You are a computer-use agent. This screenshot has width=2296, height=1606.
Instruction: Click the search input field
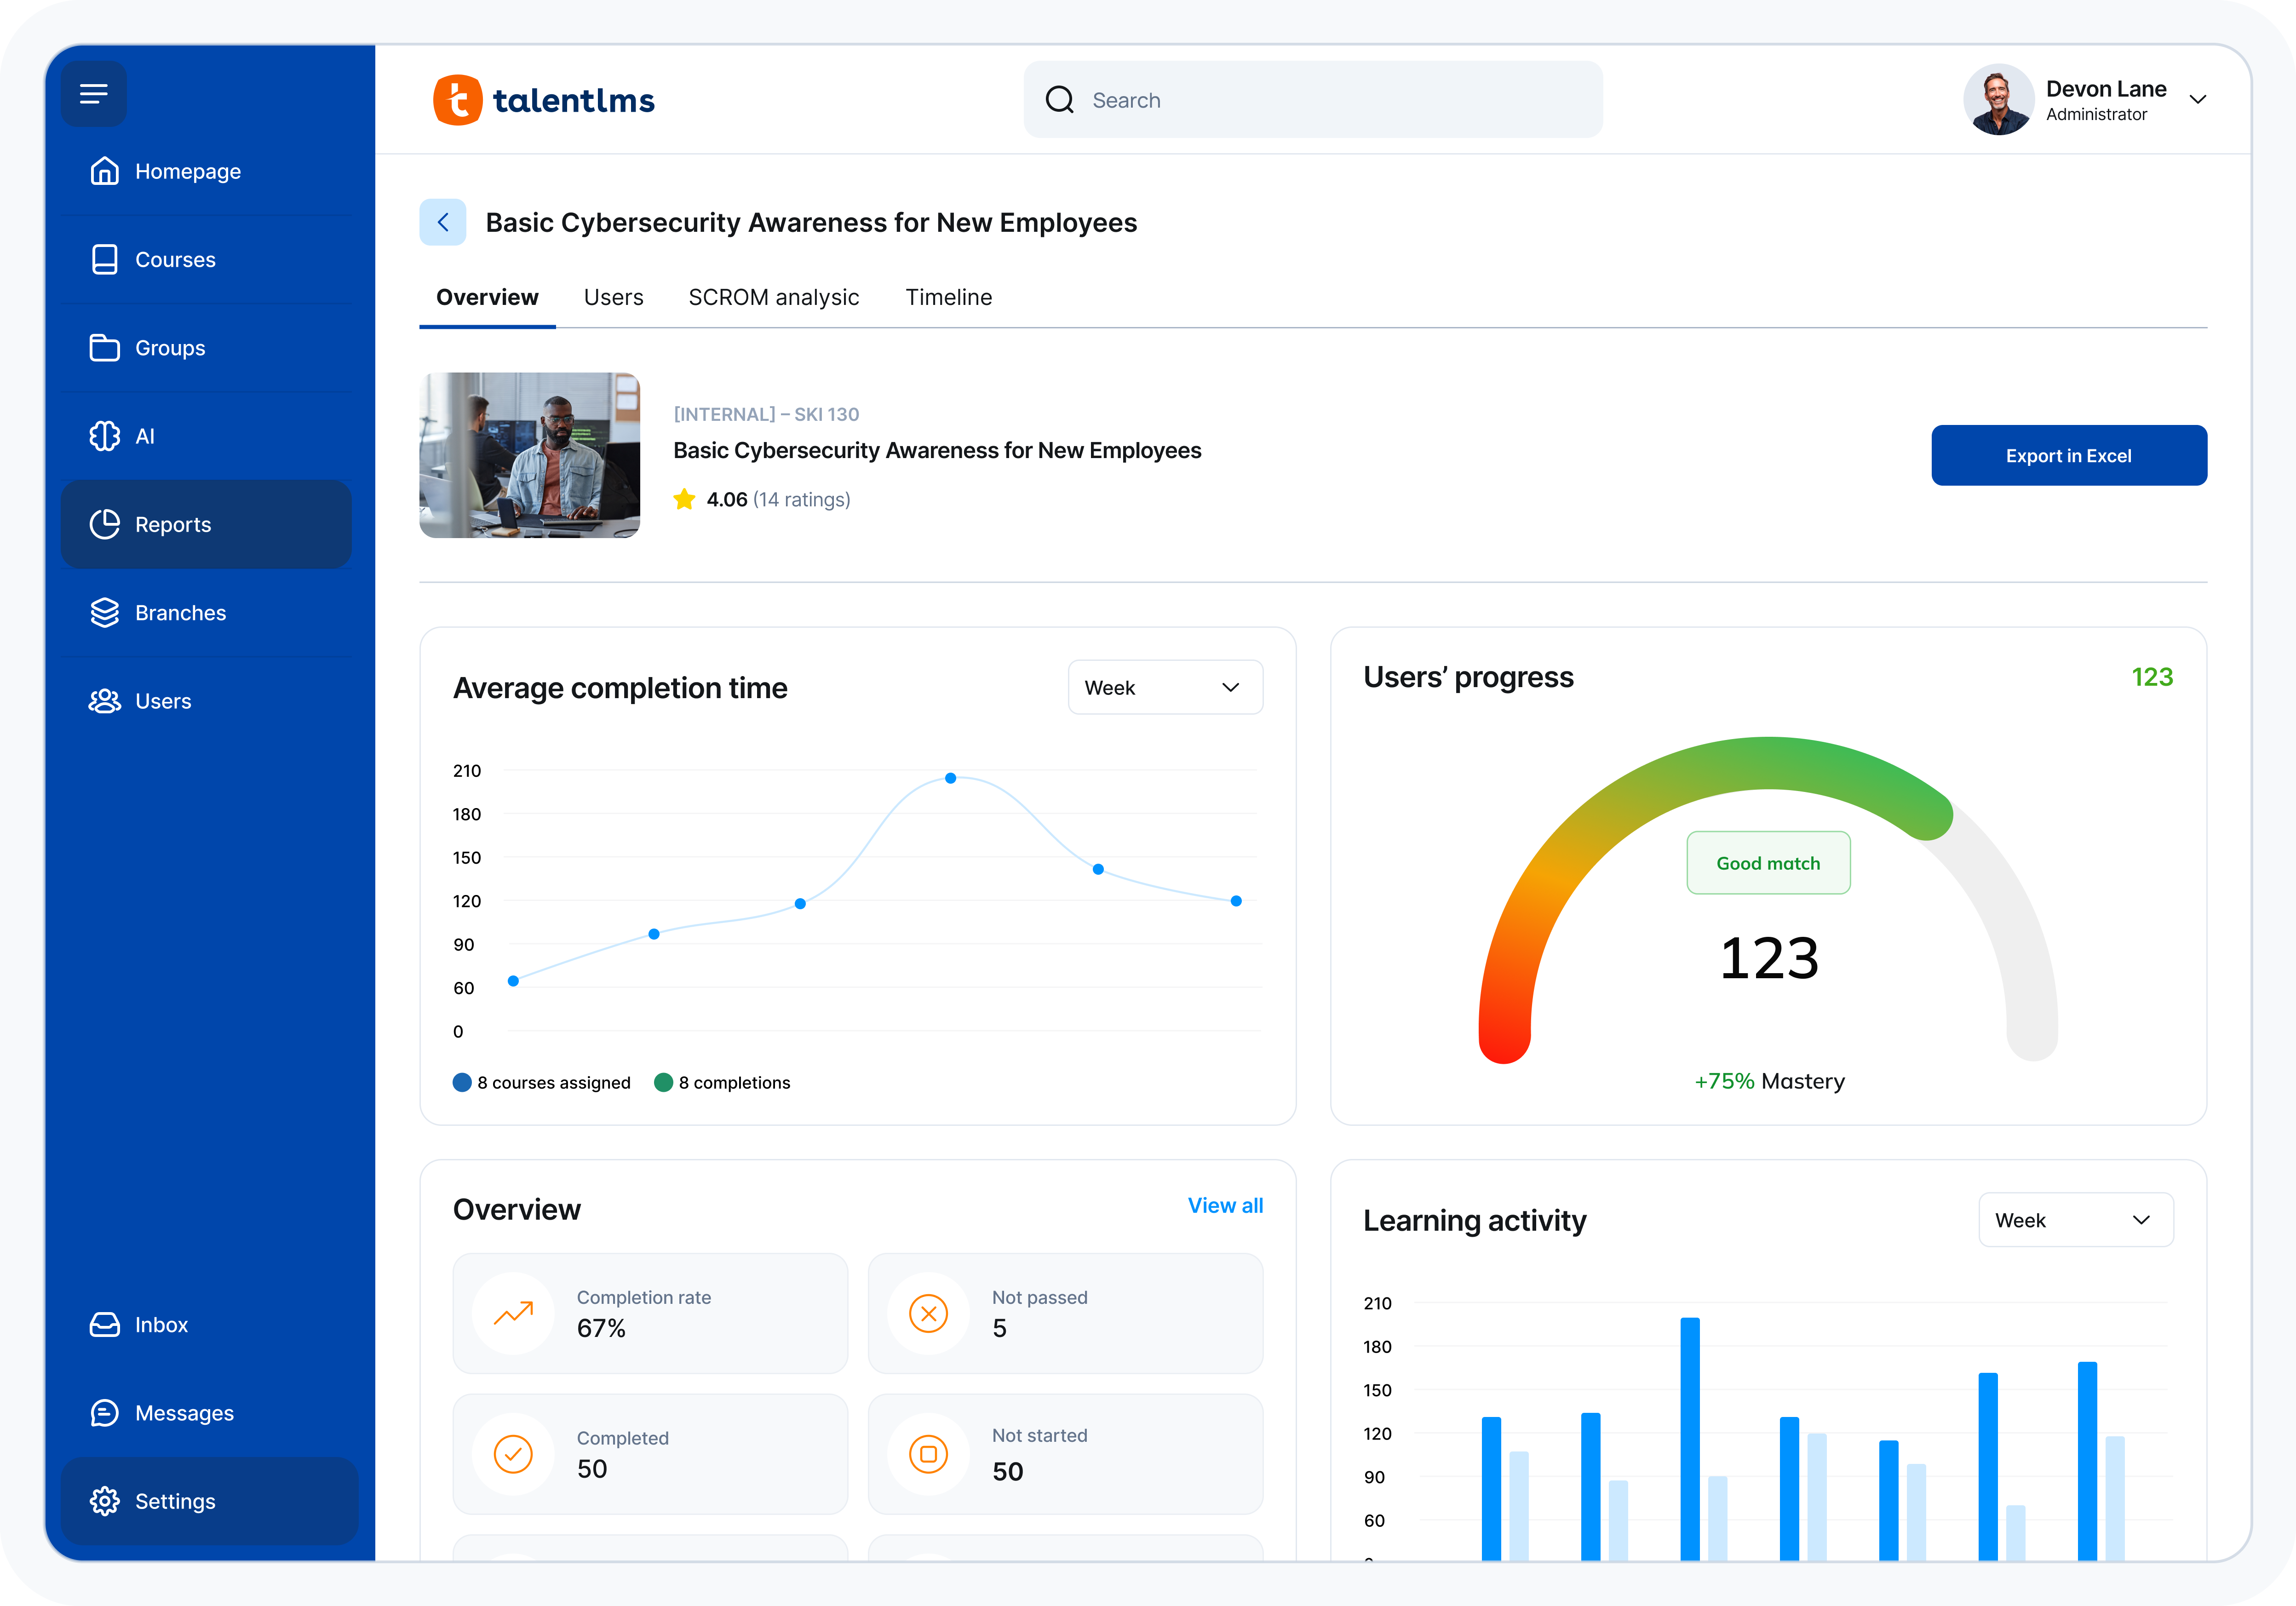[1312, 99]
